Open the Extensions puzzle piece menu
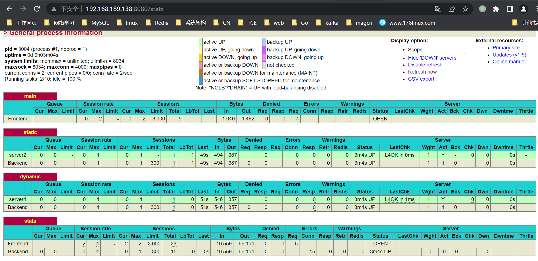Image resolution: width=538 pixels, height=261 pixels. click(496, 9)
